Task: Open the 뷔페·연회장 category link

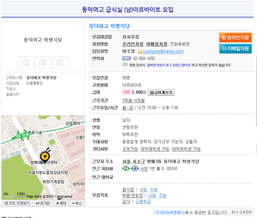Action: 133,196
